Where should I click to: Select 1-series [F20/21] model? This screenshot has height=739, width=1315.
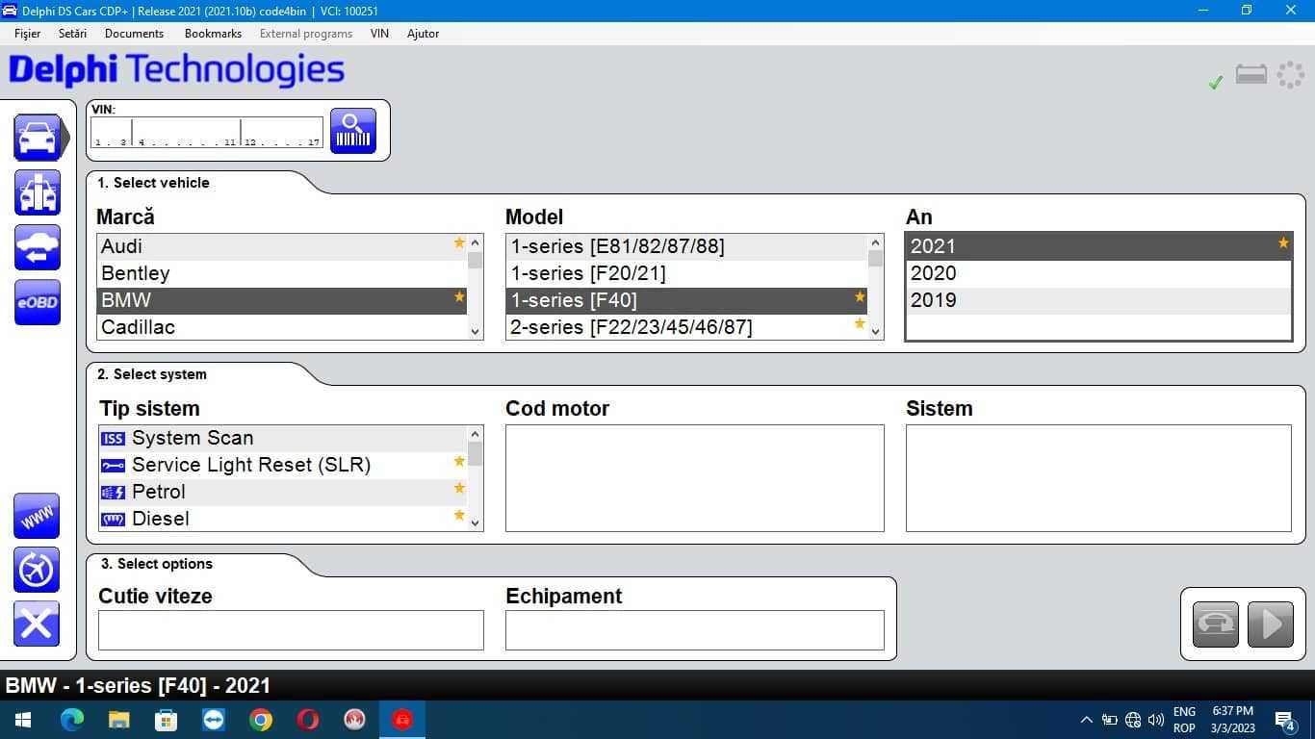tap(686, 273)
